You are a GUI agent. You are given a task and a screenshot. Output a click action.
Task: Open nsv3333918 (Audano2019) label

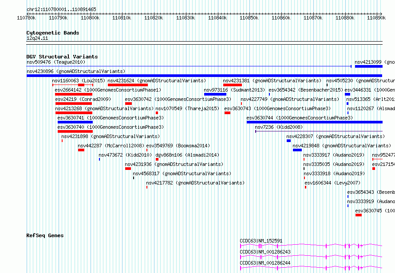(334, 173)
